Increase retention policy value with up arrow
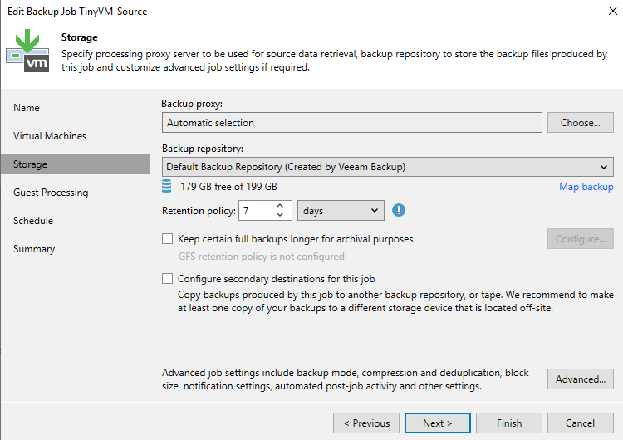Screen dimensions: 623x440 [x=280, y=206]
